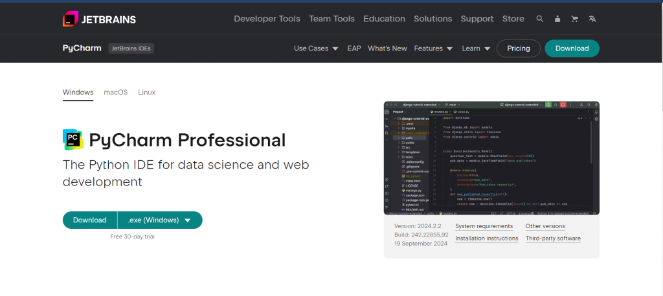Click the PyCharm Professional heading
This screenshot has height=296, width=663.
(187, 140)
